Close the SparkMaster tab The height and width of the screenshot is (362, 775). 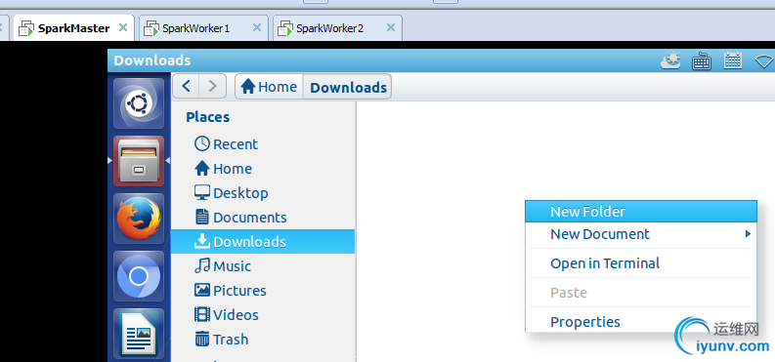(123, 27)
